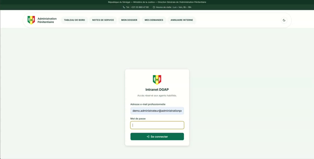The image size is (314, 159).
Task: Click the République du Sénégal banner text
Action: coord(157,2)
